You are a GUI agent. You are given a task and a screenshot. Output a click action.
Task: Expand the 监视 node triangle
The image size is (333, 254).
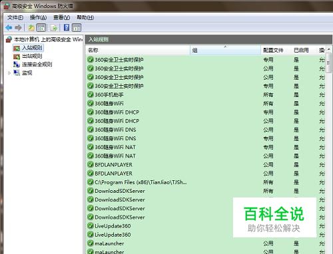tap(9, 73)
